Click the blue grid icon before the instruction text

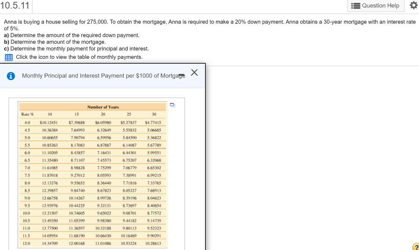8,56
